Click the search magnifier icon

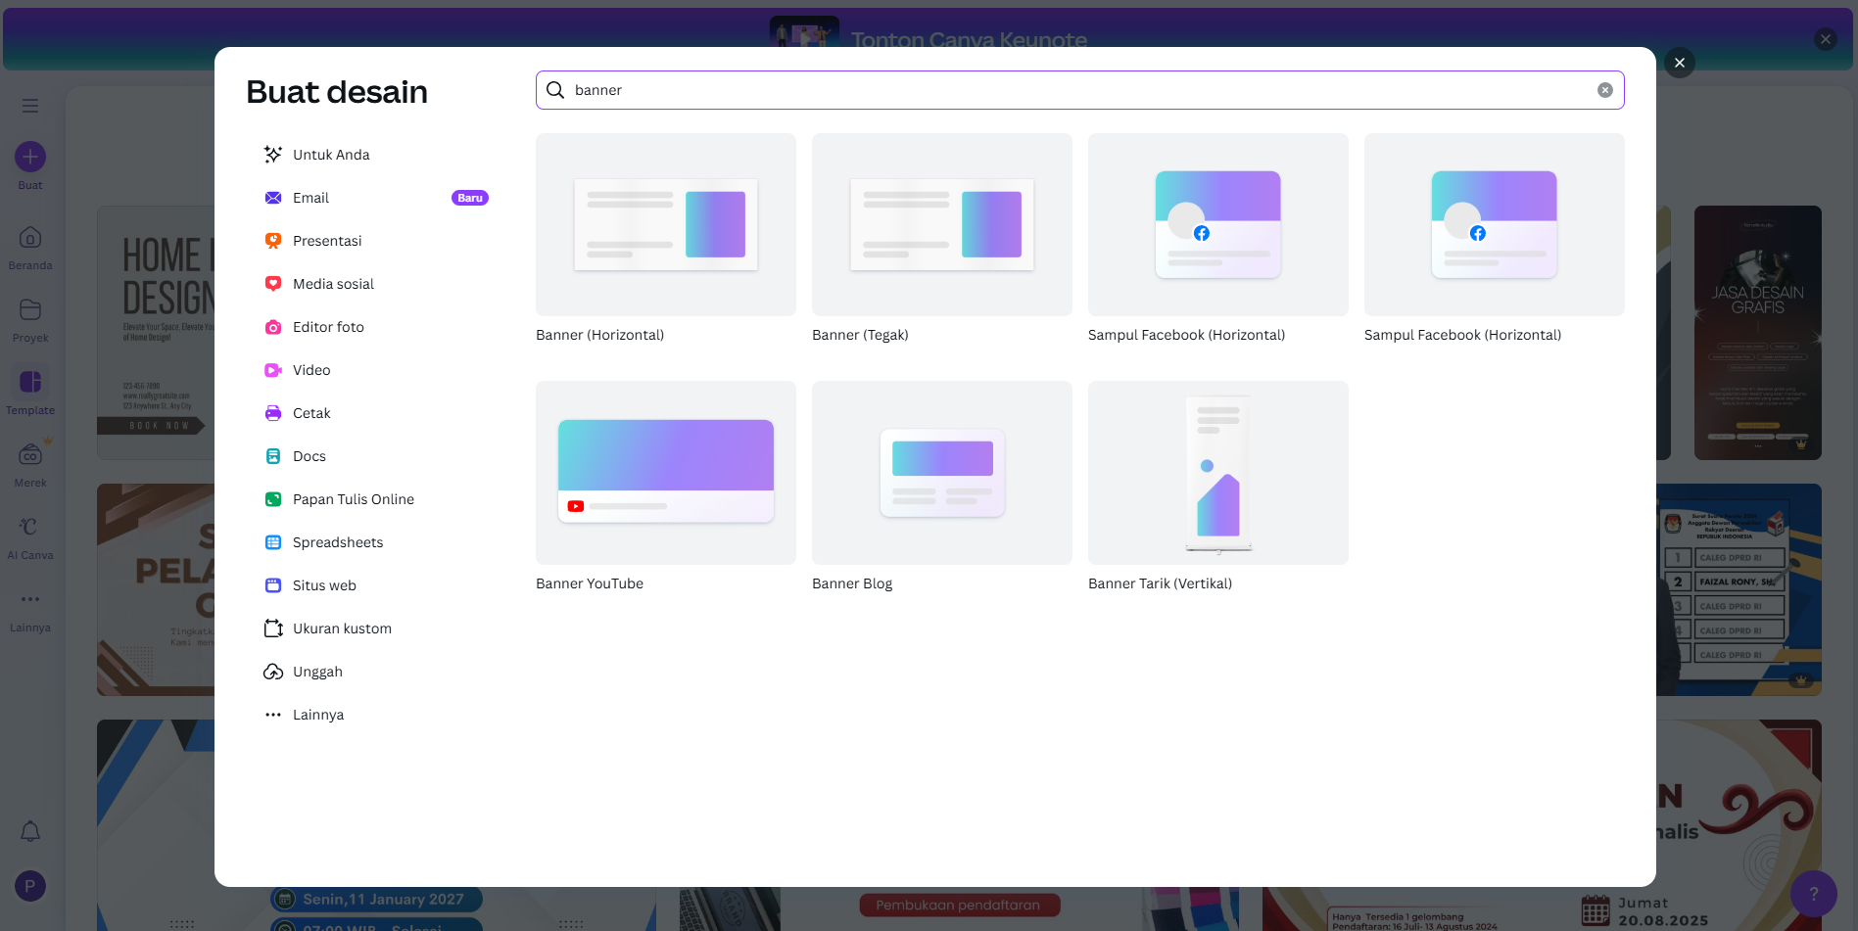point(555,90)
